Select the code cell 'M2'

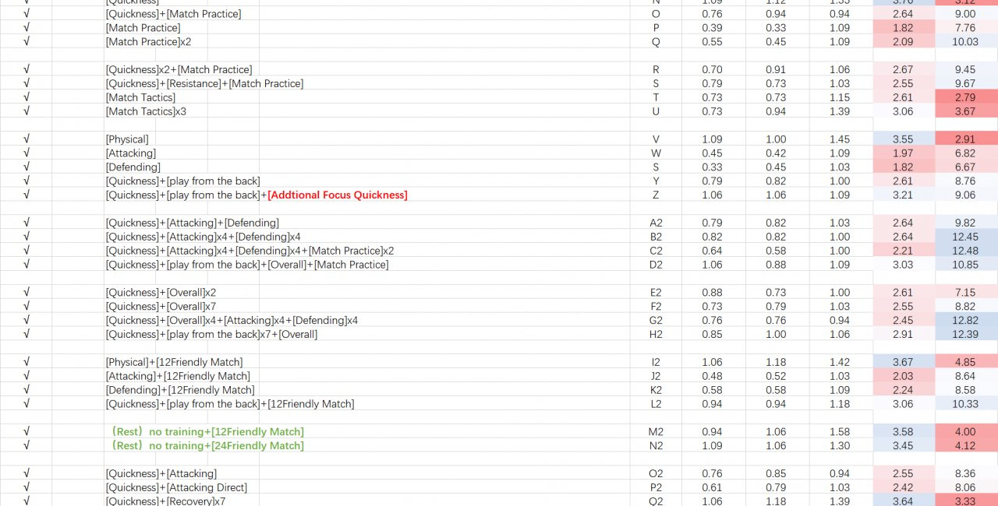tap(656, 431)
